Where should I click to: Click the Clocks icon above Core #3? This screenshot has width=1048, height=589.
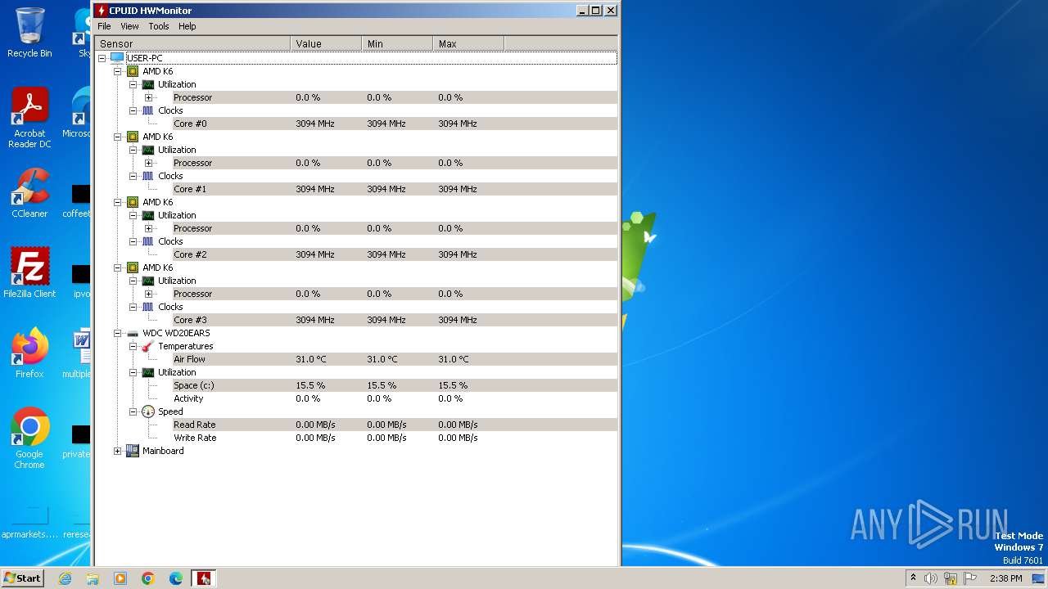[x=148, y=307]
